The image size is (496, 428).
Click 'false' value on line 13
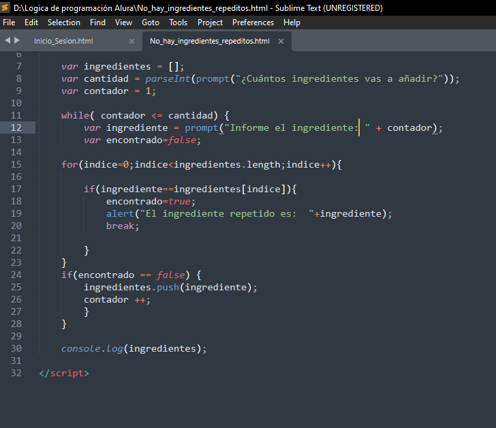coord(182,140)
